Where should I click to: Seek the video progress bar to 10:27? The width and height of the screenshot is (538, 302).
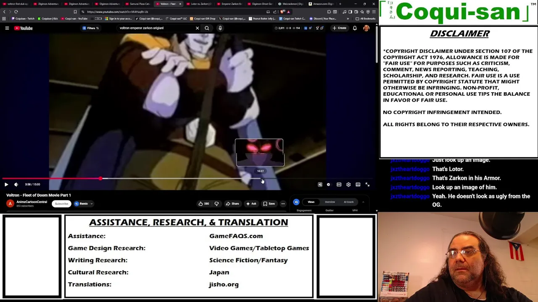point(261,179)
